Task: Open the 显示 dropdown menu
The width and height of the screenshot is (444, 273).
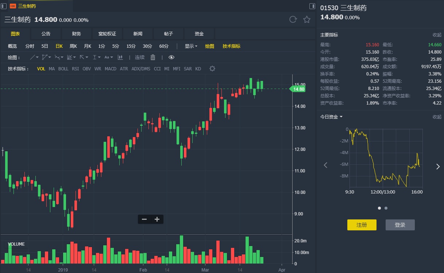Action: [x=191, y=46]
